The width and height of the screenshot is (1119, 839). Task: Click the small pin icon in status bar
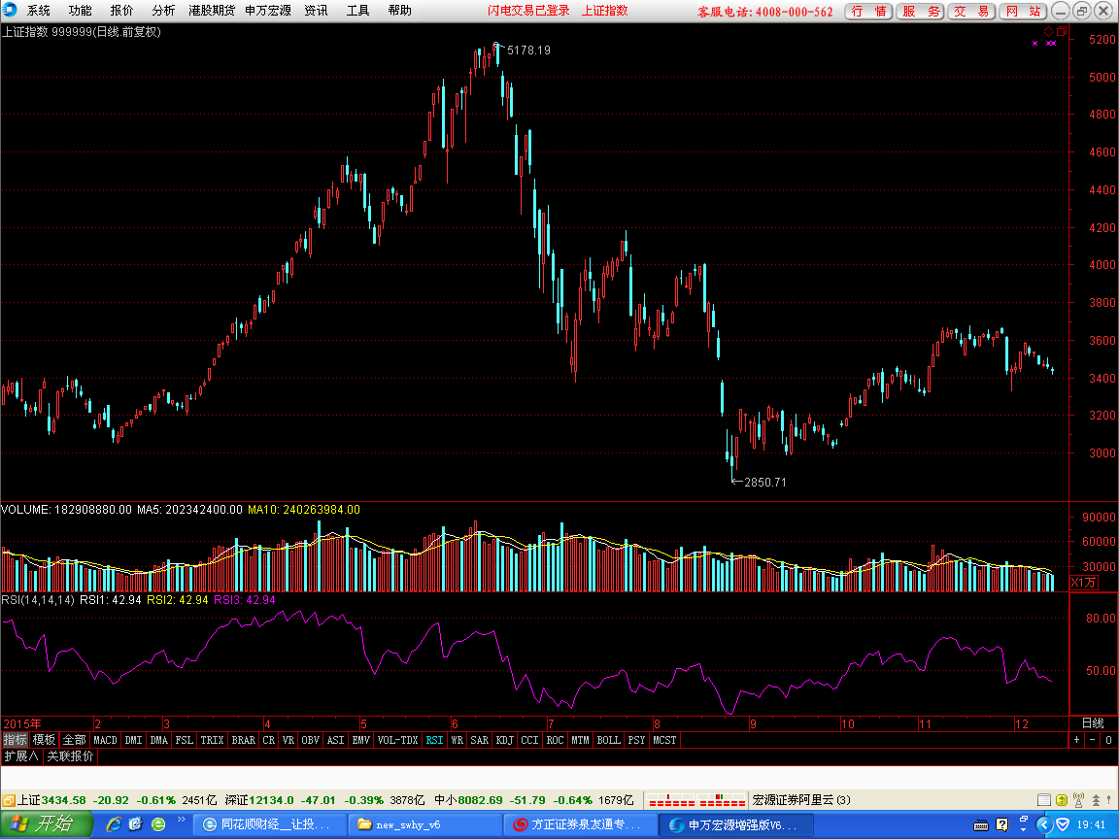tap(1110, 800)
